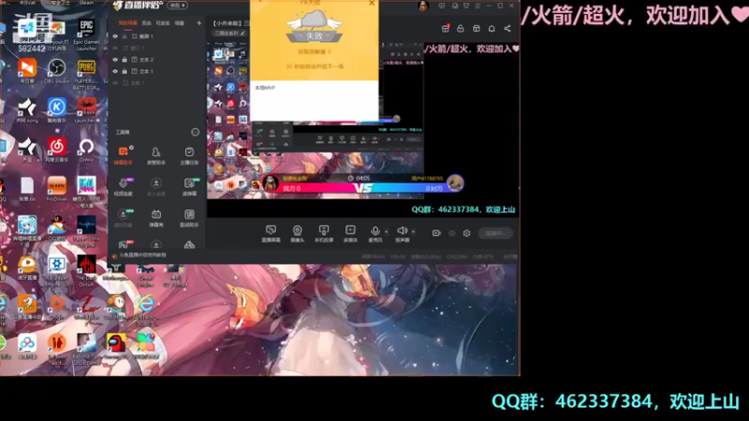Expand the microphone dropdown arrow
Screen dimensions: 749x421
pyautogui.click(x=386, y=232)
